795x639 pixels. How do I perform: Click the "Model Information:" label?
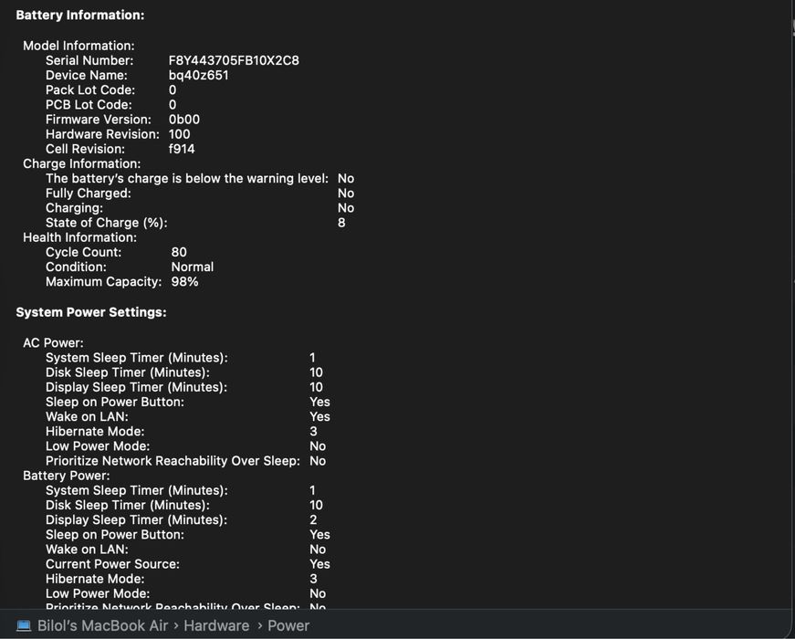click(78, 46)
